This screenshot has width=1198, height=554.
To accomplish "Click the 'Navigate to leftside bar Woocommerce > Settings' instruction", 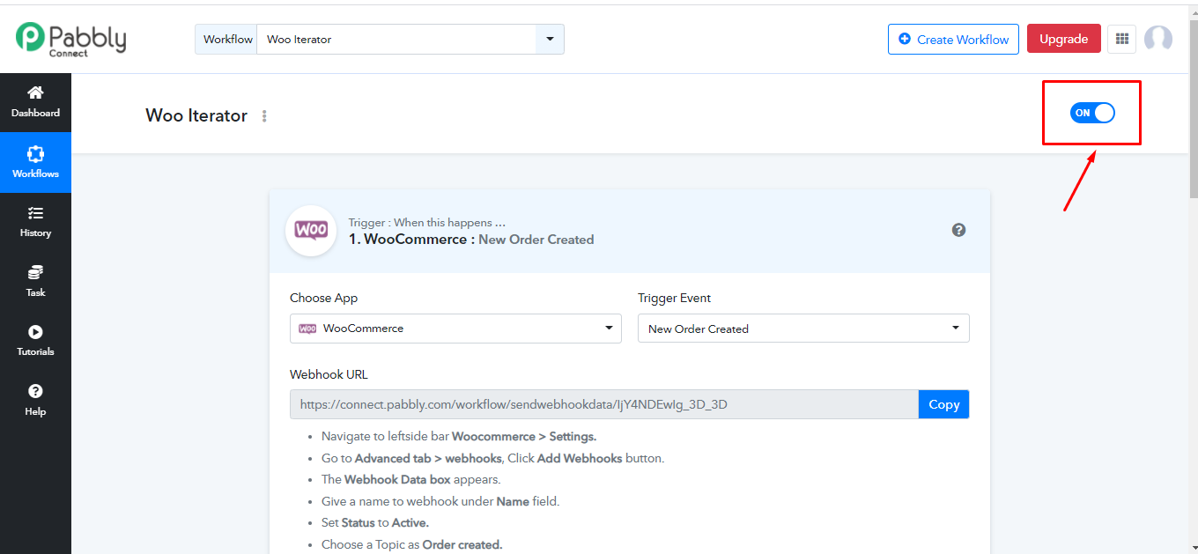I will click(459, 436).
